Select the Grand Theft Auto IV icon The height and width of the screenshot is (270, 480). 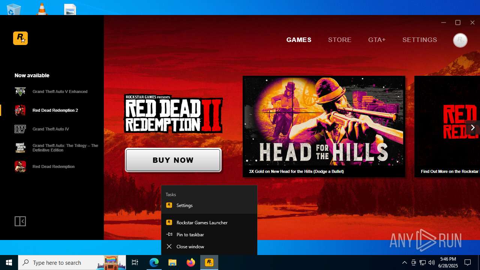pyautogui.click(x=20, y=129)
